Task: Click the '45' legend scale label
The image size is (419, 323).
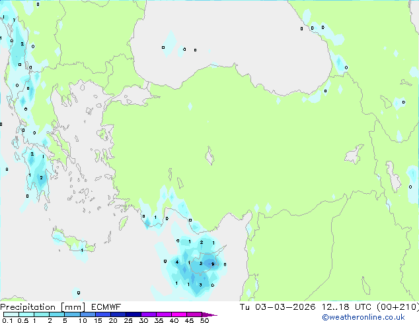Action: pyautogui.click(x=190, y=320)
